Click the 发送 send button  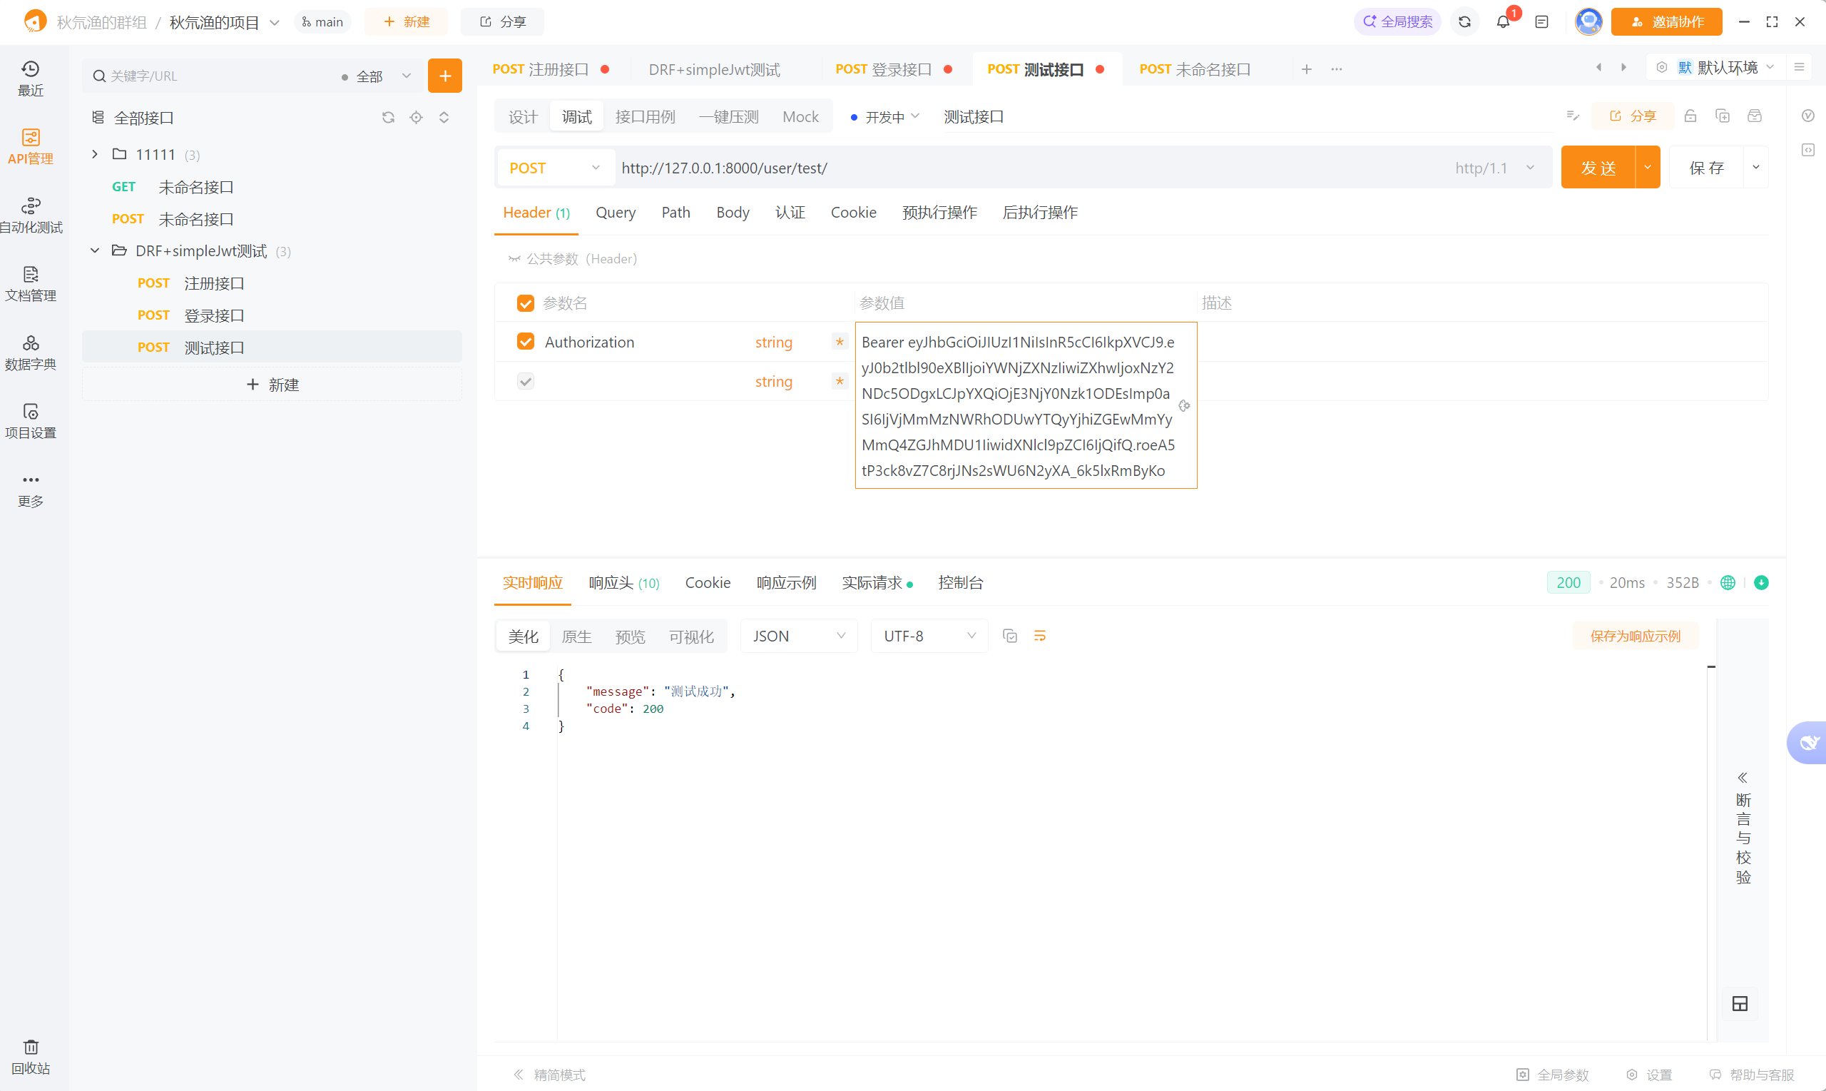1598,168
